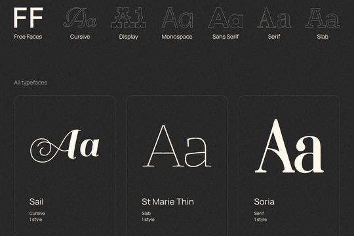Select the Slab category outline icon
354x236 pixels.
(323, 18)
